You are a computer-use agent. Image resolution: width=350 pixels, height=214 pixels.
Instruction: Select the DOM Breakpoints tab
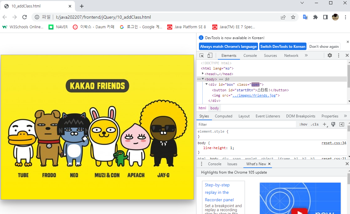(x=301, y=116)
